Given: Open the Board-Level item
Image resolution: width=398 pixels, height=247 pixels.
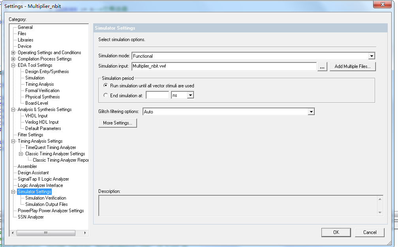Looking at the screenshot, I should (x=37, y=103).
